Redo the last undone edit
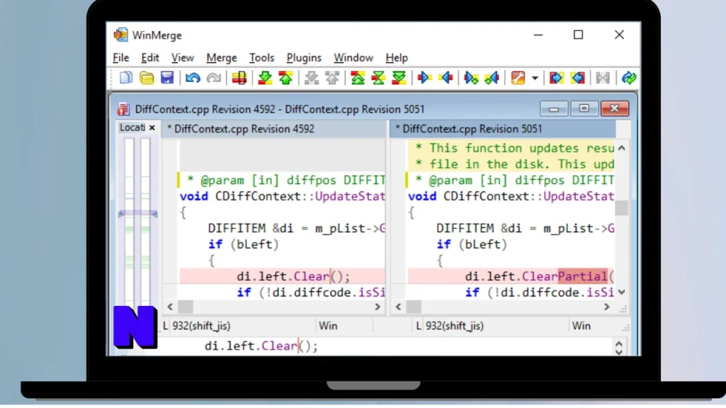The image size is (726, 408). click(213, 78)
